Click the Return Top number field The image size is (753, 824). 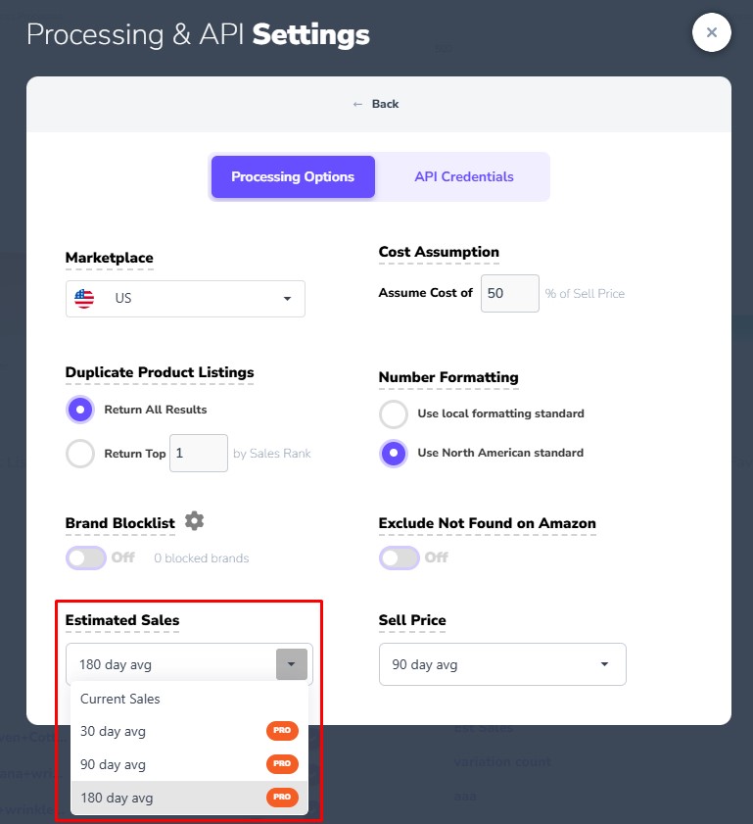coord(198,454)
